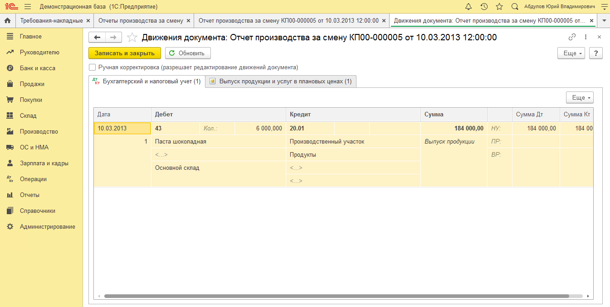Enable the Ручная корректировка checkbox
The width and height of the screenshot is (610, 307).
(93, 67)
